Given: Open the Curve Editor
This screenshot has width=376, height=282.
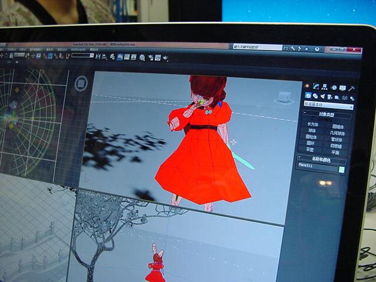Looking at the screenshot, I should (x=127, y=57).
